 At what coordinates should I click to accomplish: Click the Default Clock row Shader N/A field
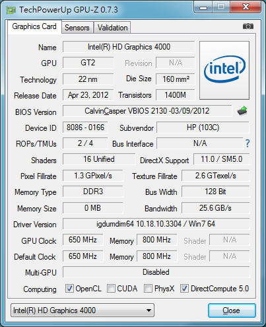[x=230, y=256]
